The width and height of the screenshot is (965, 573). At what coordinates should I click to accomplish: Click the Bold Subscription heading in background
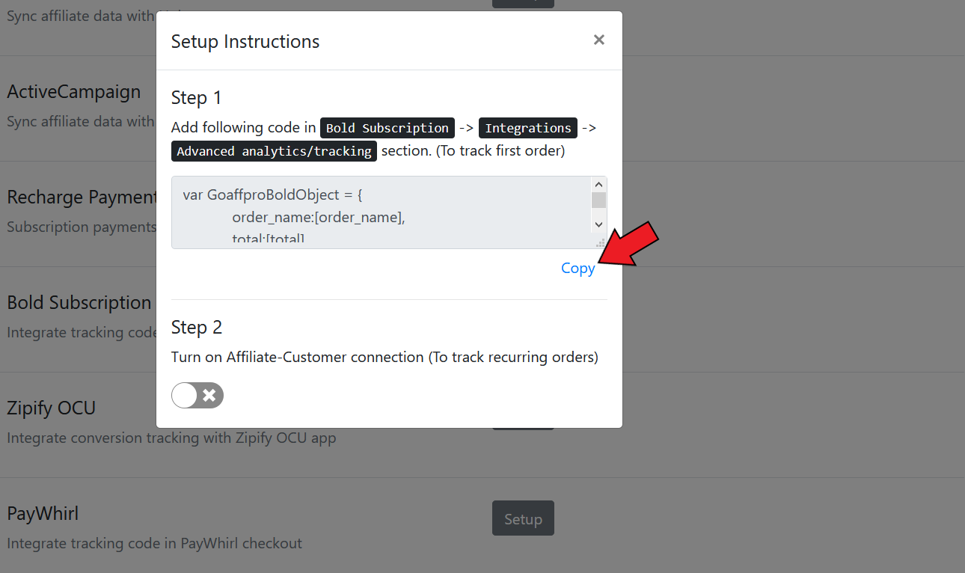point(79,303)
